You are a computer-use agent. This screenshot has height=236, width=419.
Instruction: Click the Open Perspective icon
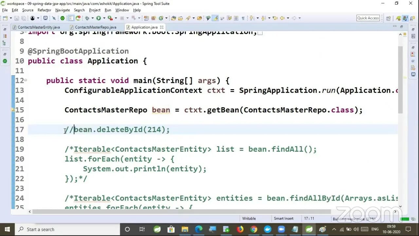tap(389, 18)
